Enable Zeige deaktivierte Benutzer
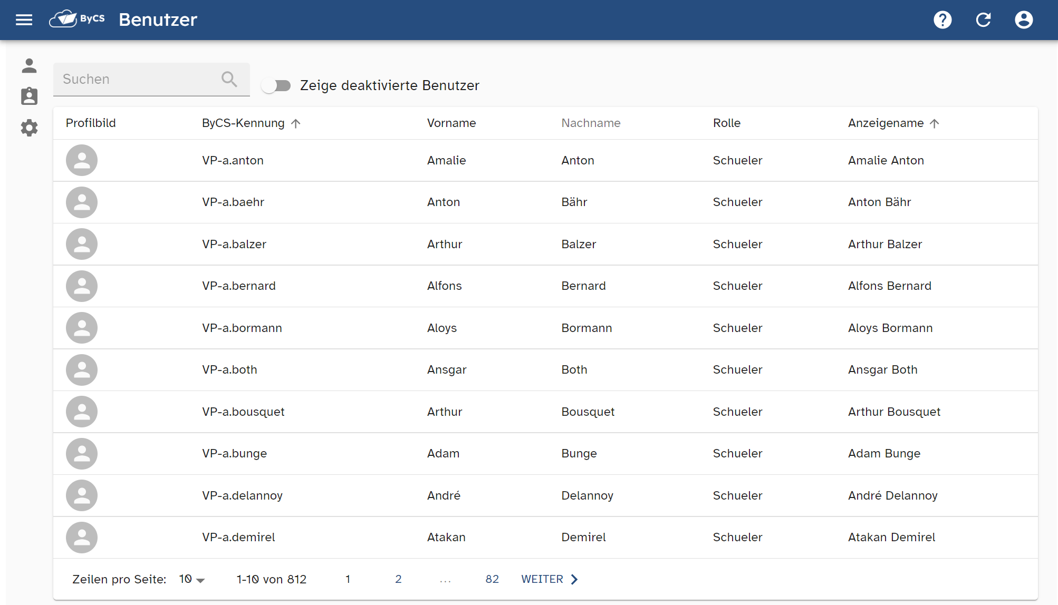This screenshot has width=1058, height=605. point(276,85)
